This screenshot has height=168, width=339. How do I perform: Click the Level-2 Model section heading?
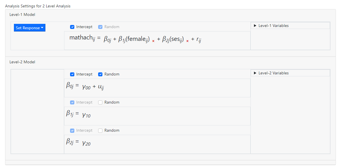click(x=22, y=62)
